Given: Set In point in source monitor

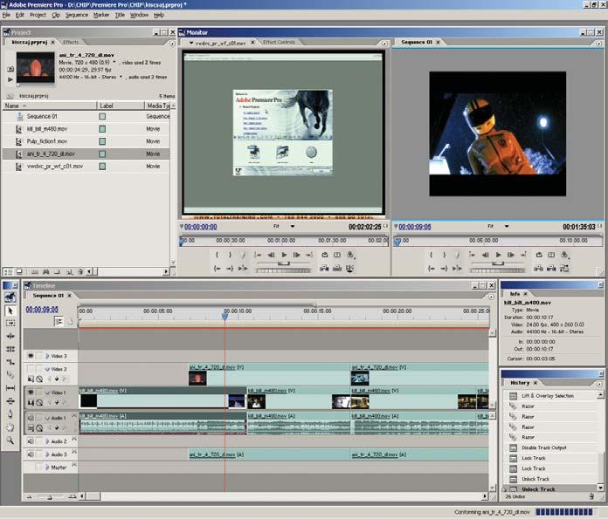Looking at the screenshot, I should click(x=217, y=255).
